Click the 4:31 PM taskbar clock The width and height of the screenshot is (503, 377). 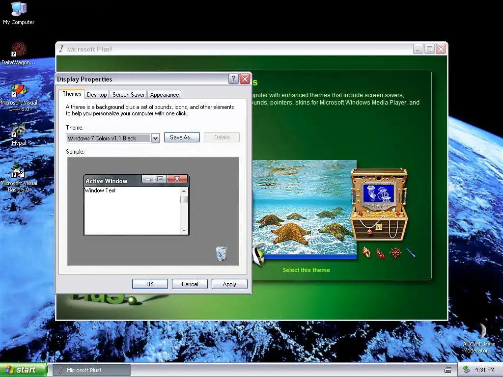click(x=485, y=370)
